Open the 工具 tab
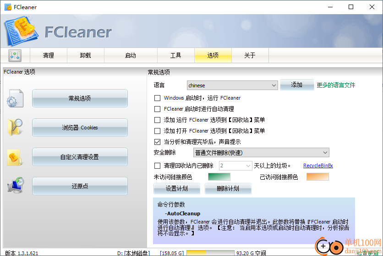The height and width of the screenshot is (256, 383). pyautogui.click(x=176, y=55)
